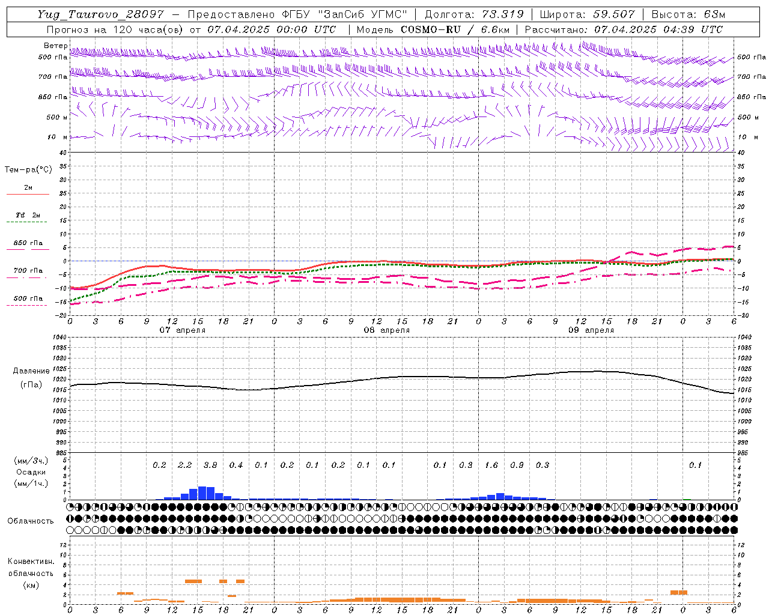Click the Td 2м dew point legend label
The image size is (769, 615).
(x=28, y=215)
